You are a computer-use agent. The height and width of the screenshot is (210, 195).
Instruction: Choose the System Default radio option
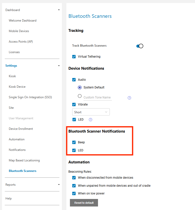(80, 87)
